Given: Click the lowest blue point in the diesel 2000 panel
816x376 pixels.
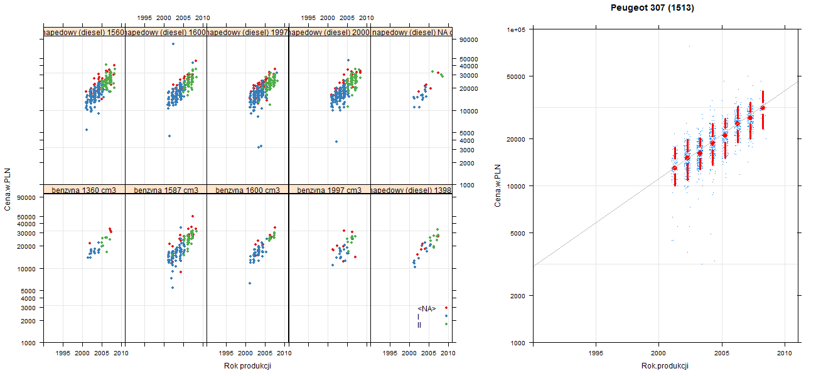Looking at the screenshot, I should click(336, 142).
